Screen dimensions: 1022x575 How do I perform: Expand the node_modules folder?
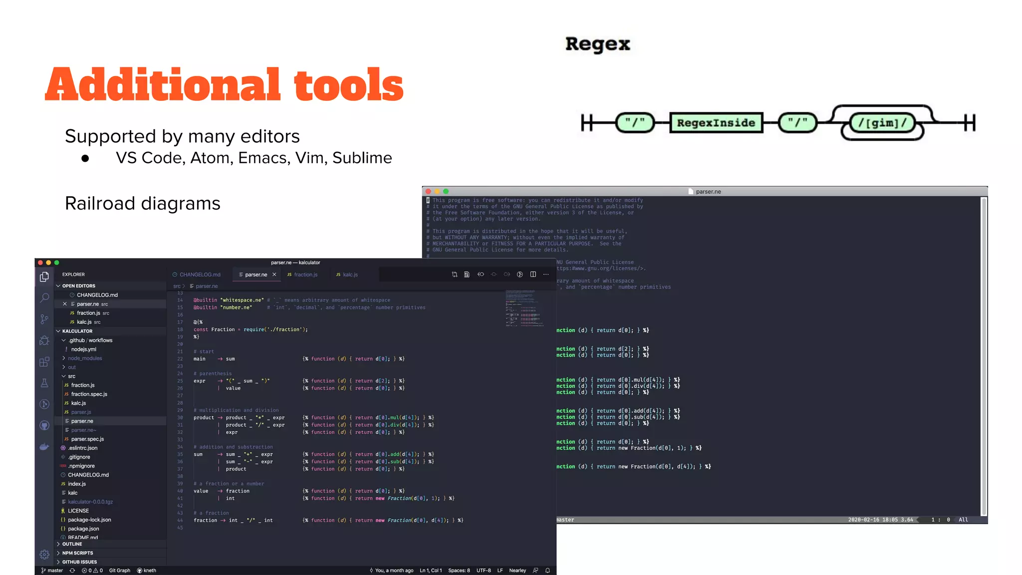pyautogui.click(x=84, y=358)
